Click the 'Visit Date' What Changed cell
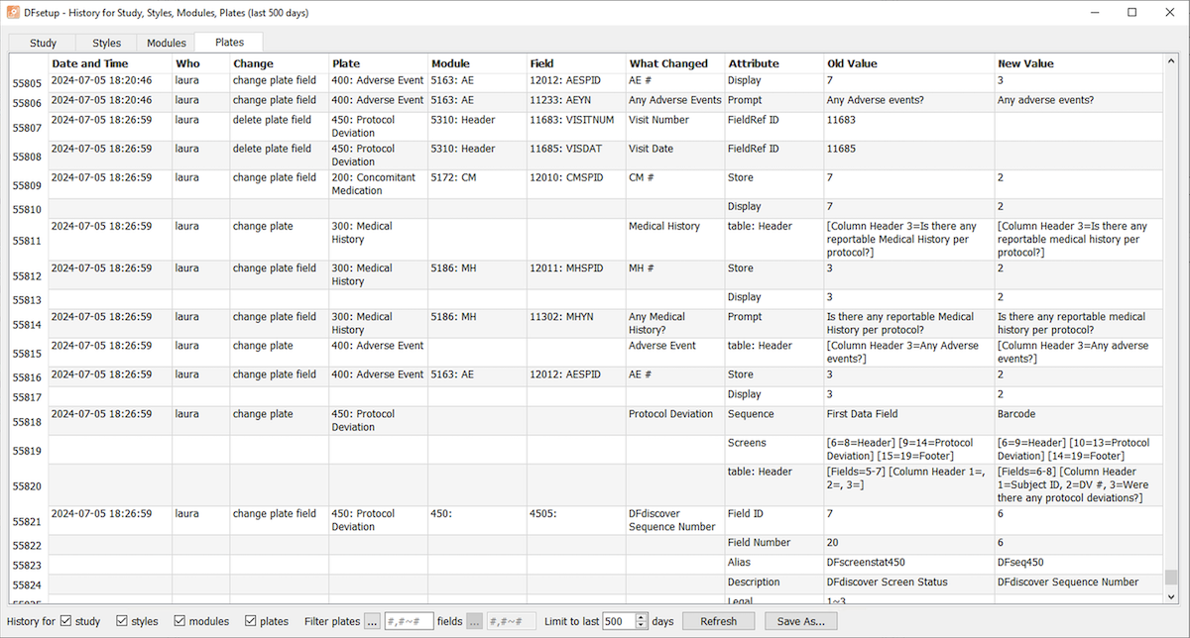 675,156
